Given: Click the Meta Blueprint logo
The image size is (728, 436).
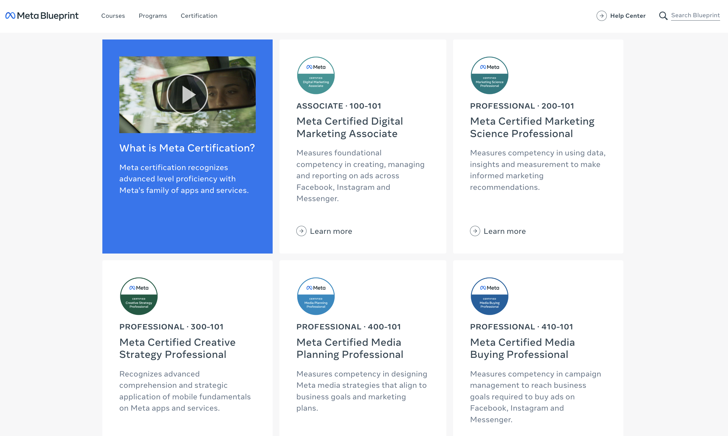Looking at the screenshot, I should click(41, 16).
